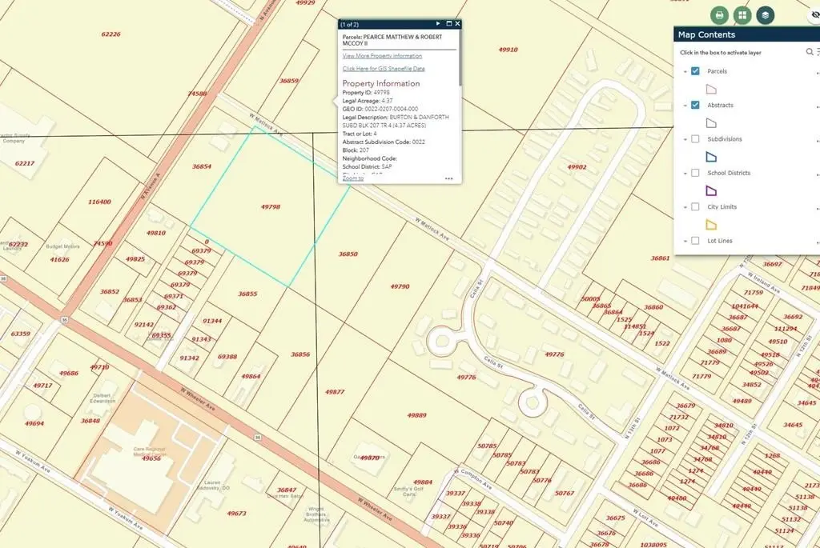
Task: Click the crossed-out eye visibility icon
Action: click(814, 14)
